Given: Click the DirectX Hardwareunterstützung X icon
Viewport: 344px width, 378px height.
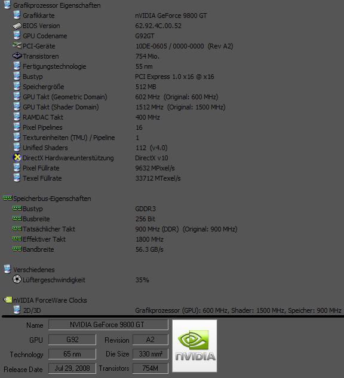Looking at the screenshot, I should coord(17,157).
